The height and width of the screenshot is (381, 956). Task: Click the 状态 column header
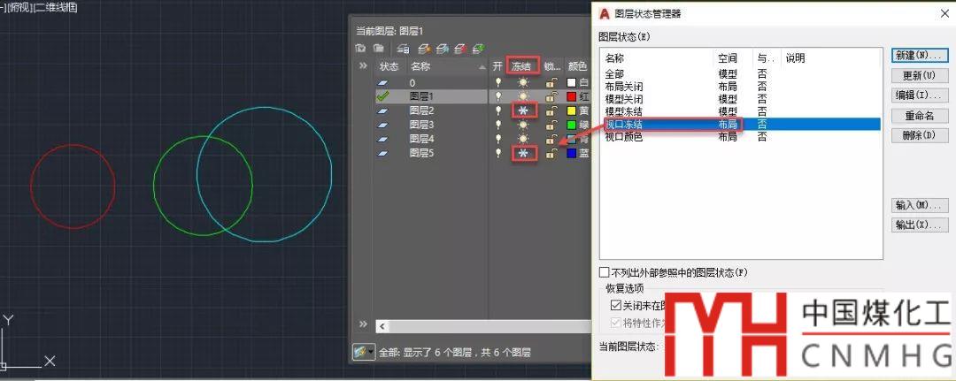point(389,66)
